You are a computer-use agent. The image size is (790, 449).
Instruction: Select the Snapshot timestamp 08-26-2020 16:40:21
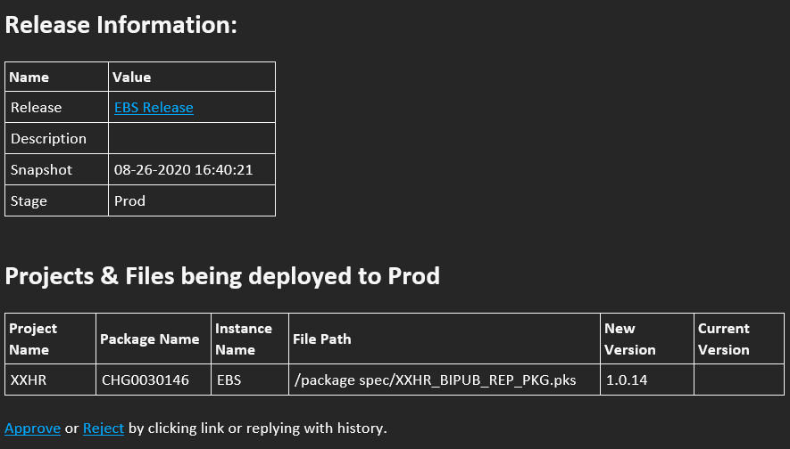tap(183, 169)
